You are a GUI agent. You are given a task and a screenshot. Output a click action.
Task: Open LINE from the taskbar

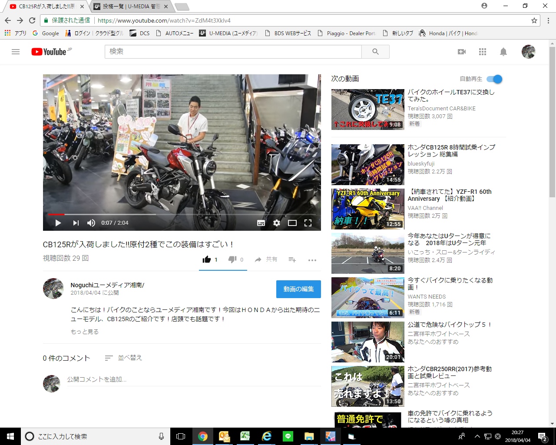[288, 436]
